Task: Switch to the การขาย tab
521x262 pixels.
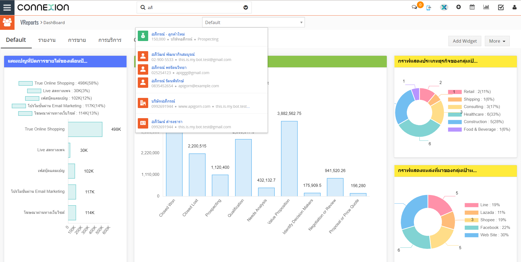Action: click(x=77, y=40)
